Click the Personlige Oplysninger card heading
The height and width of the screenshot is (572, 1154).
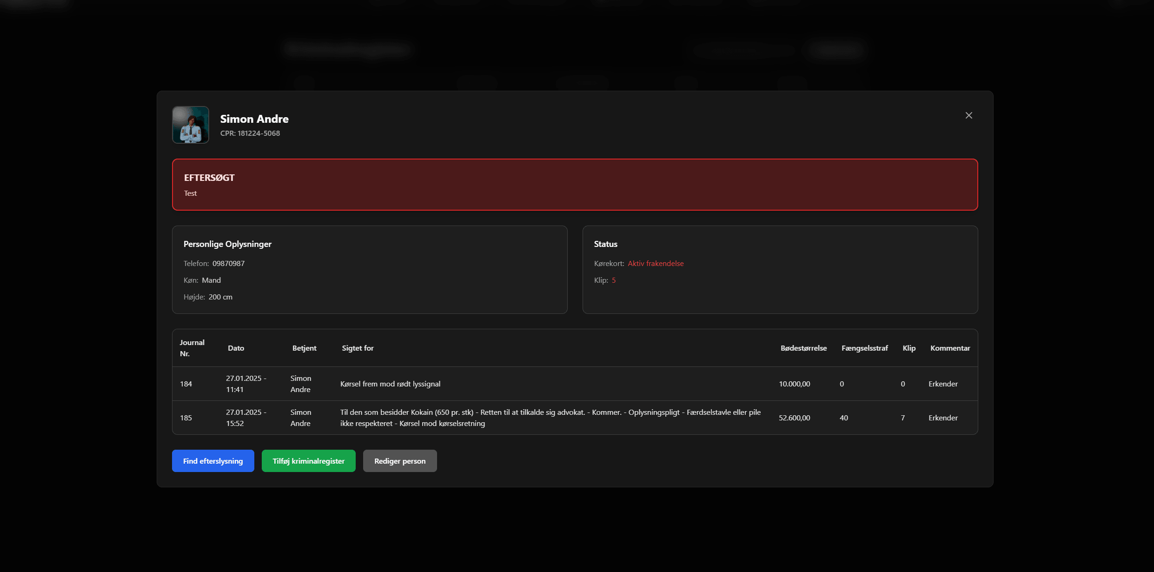click(x=227, y=244)
